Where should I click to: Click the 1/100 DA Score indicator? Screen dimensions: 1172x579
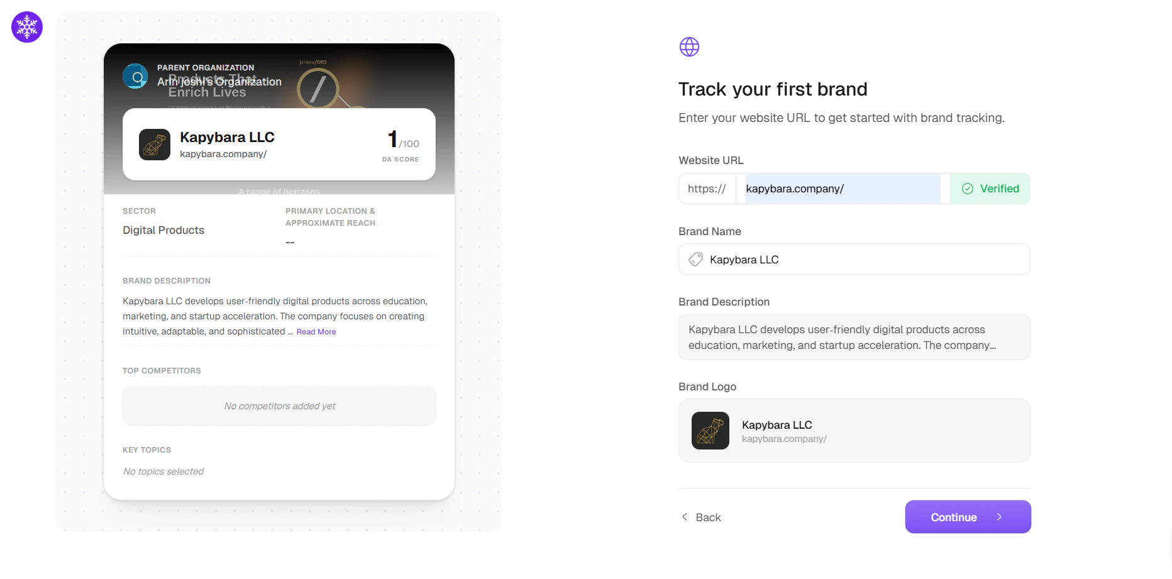pos(400,143)
